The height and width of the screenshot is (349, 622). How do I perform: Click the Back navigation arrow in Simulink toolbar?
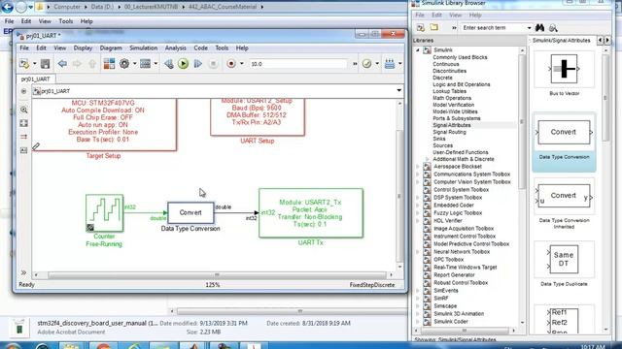click(x=62, y=64)
